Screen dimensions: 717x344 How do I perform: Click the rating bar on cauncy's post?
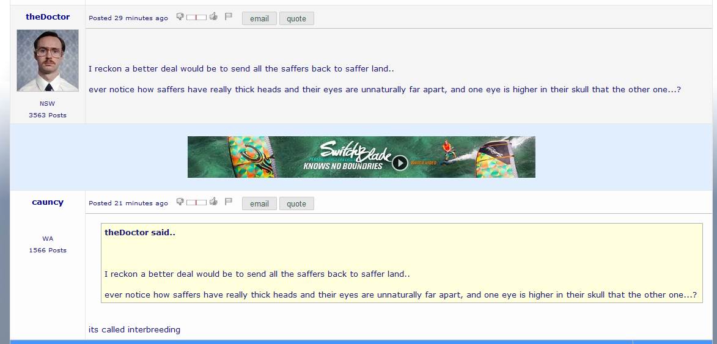click(196, 202)
